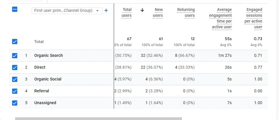Click the plus icon to add dimension

(x=106, y=11)
